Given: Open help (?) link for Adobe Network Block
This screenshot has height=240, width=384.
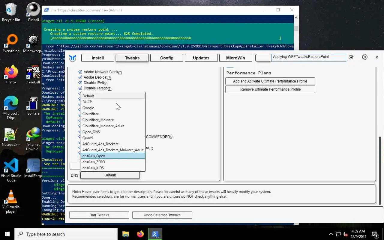Looking at the screenshot, I should pyautogui.click(x=120, y=73).
